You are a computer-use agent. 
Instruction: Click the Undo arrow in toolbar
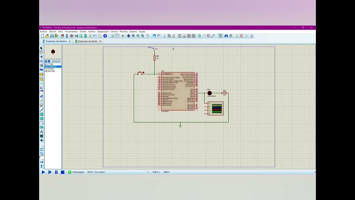coord(154,36)
